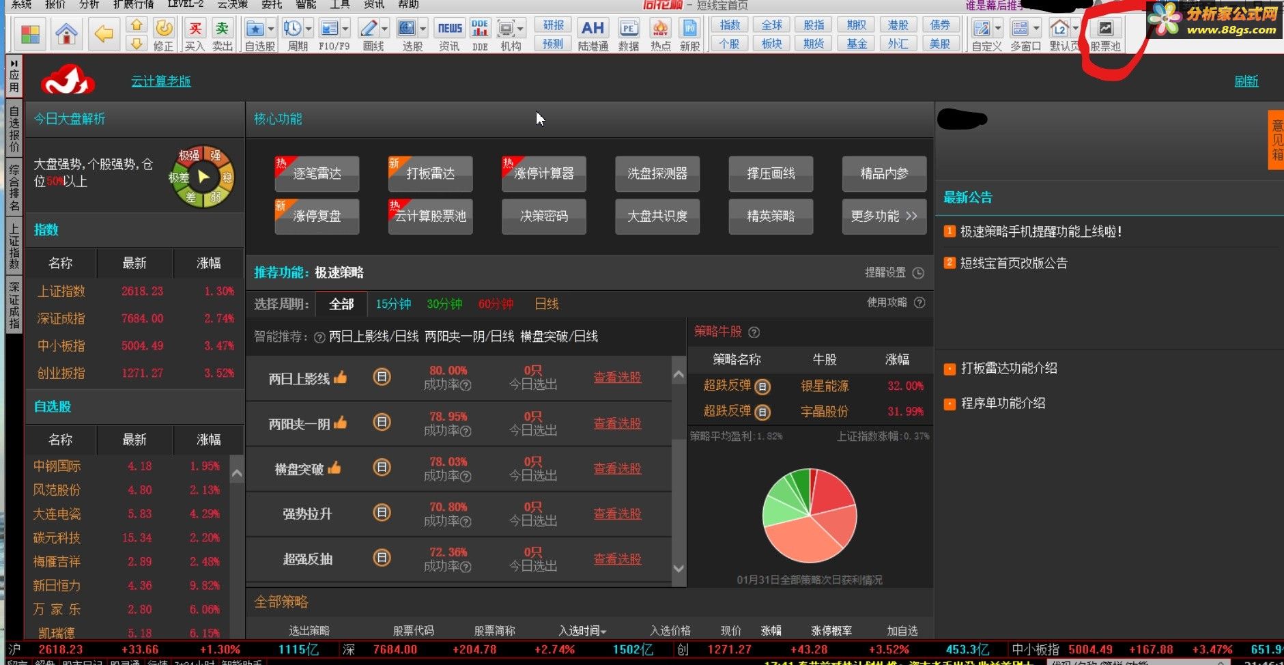Click 查看选股 link for 强势拉升
This screenshot has width=1284, height=665.
click(617, 513)
